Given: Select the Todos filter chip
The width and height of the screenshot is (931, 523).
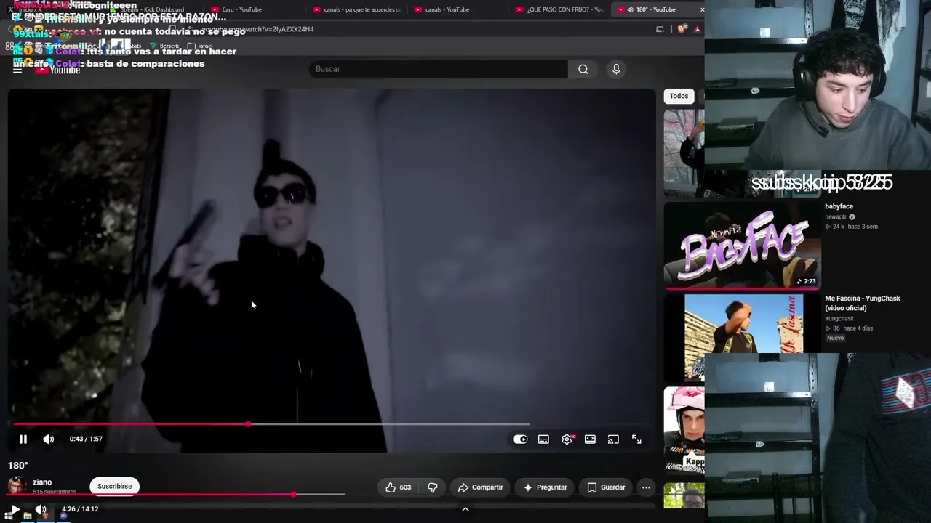Looking at the screenshot, I should coord(679,96).
